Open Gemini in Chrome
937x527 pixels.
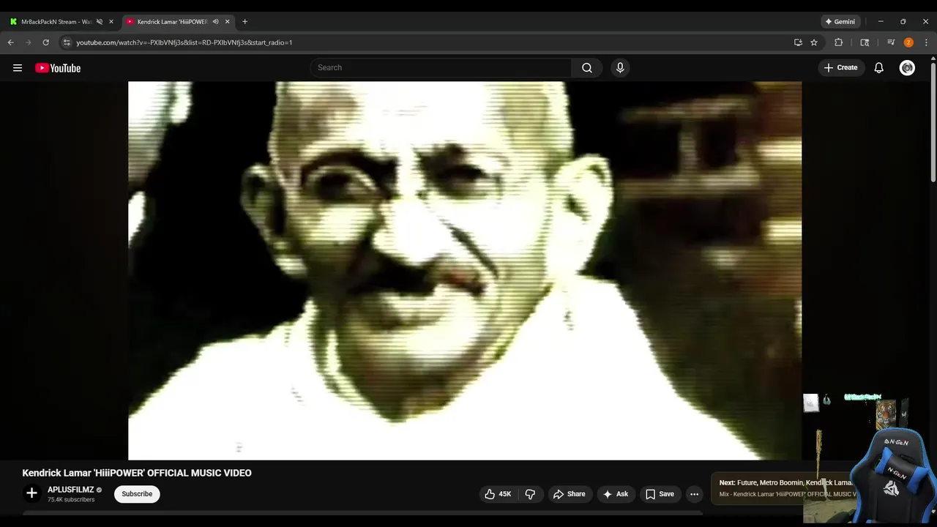coord(841,22)
